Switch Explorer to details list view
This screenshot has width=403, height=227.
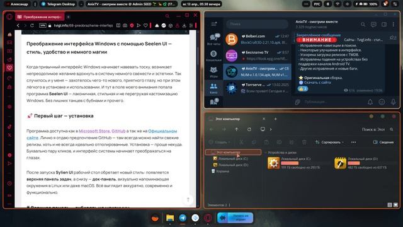(x=390, y=205)
